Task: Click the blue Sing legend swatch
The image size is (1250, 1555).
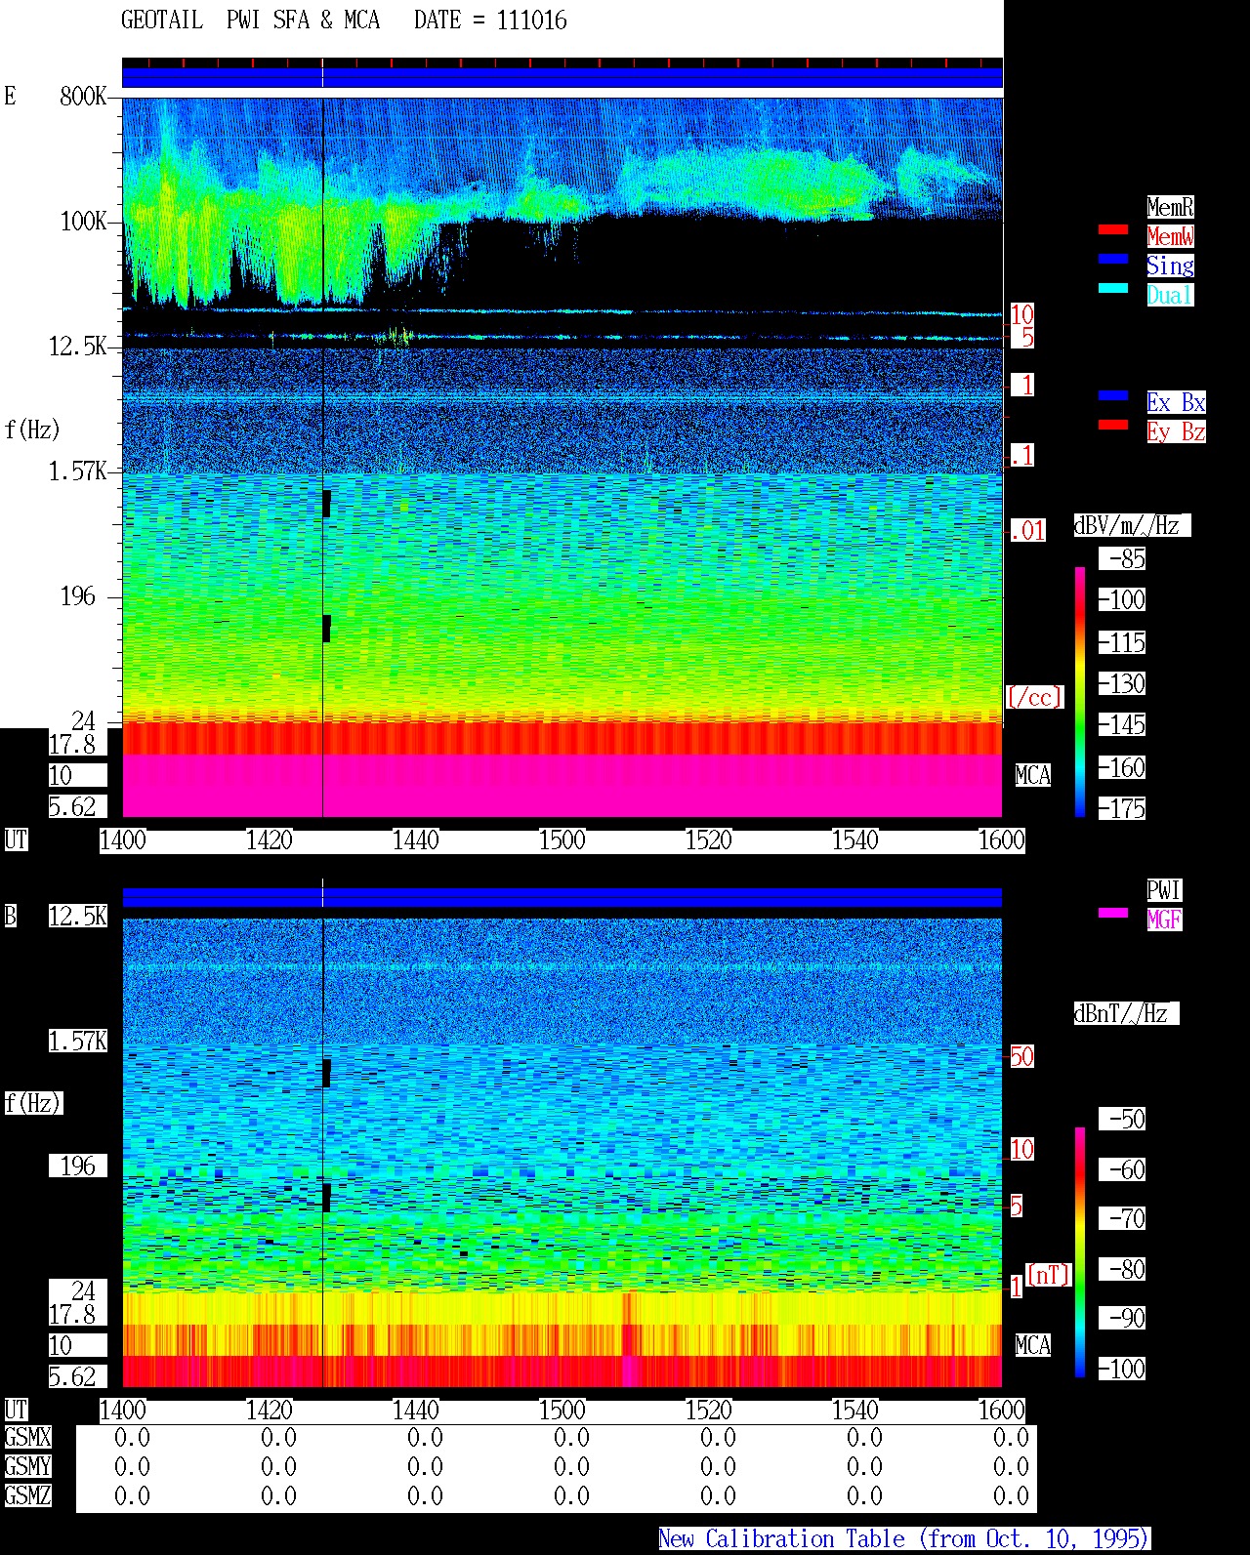Action: pos(1113,260)
